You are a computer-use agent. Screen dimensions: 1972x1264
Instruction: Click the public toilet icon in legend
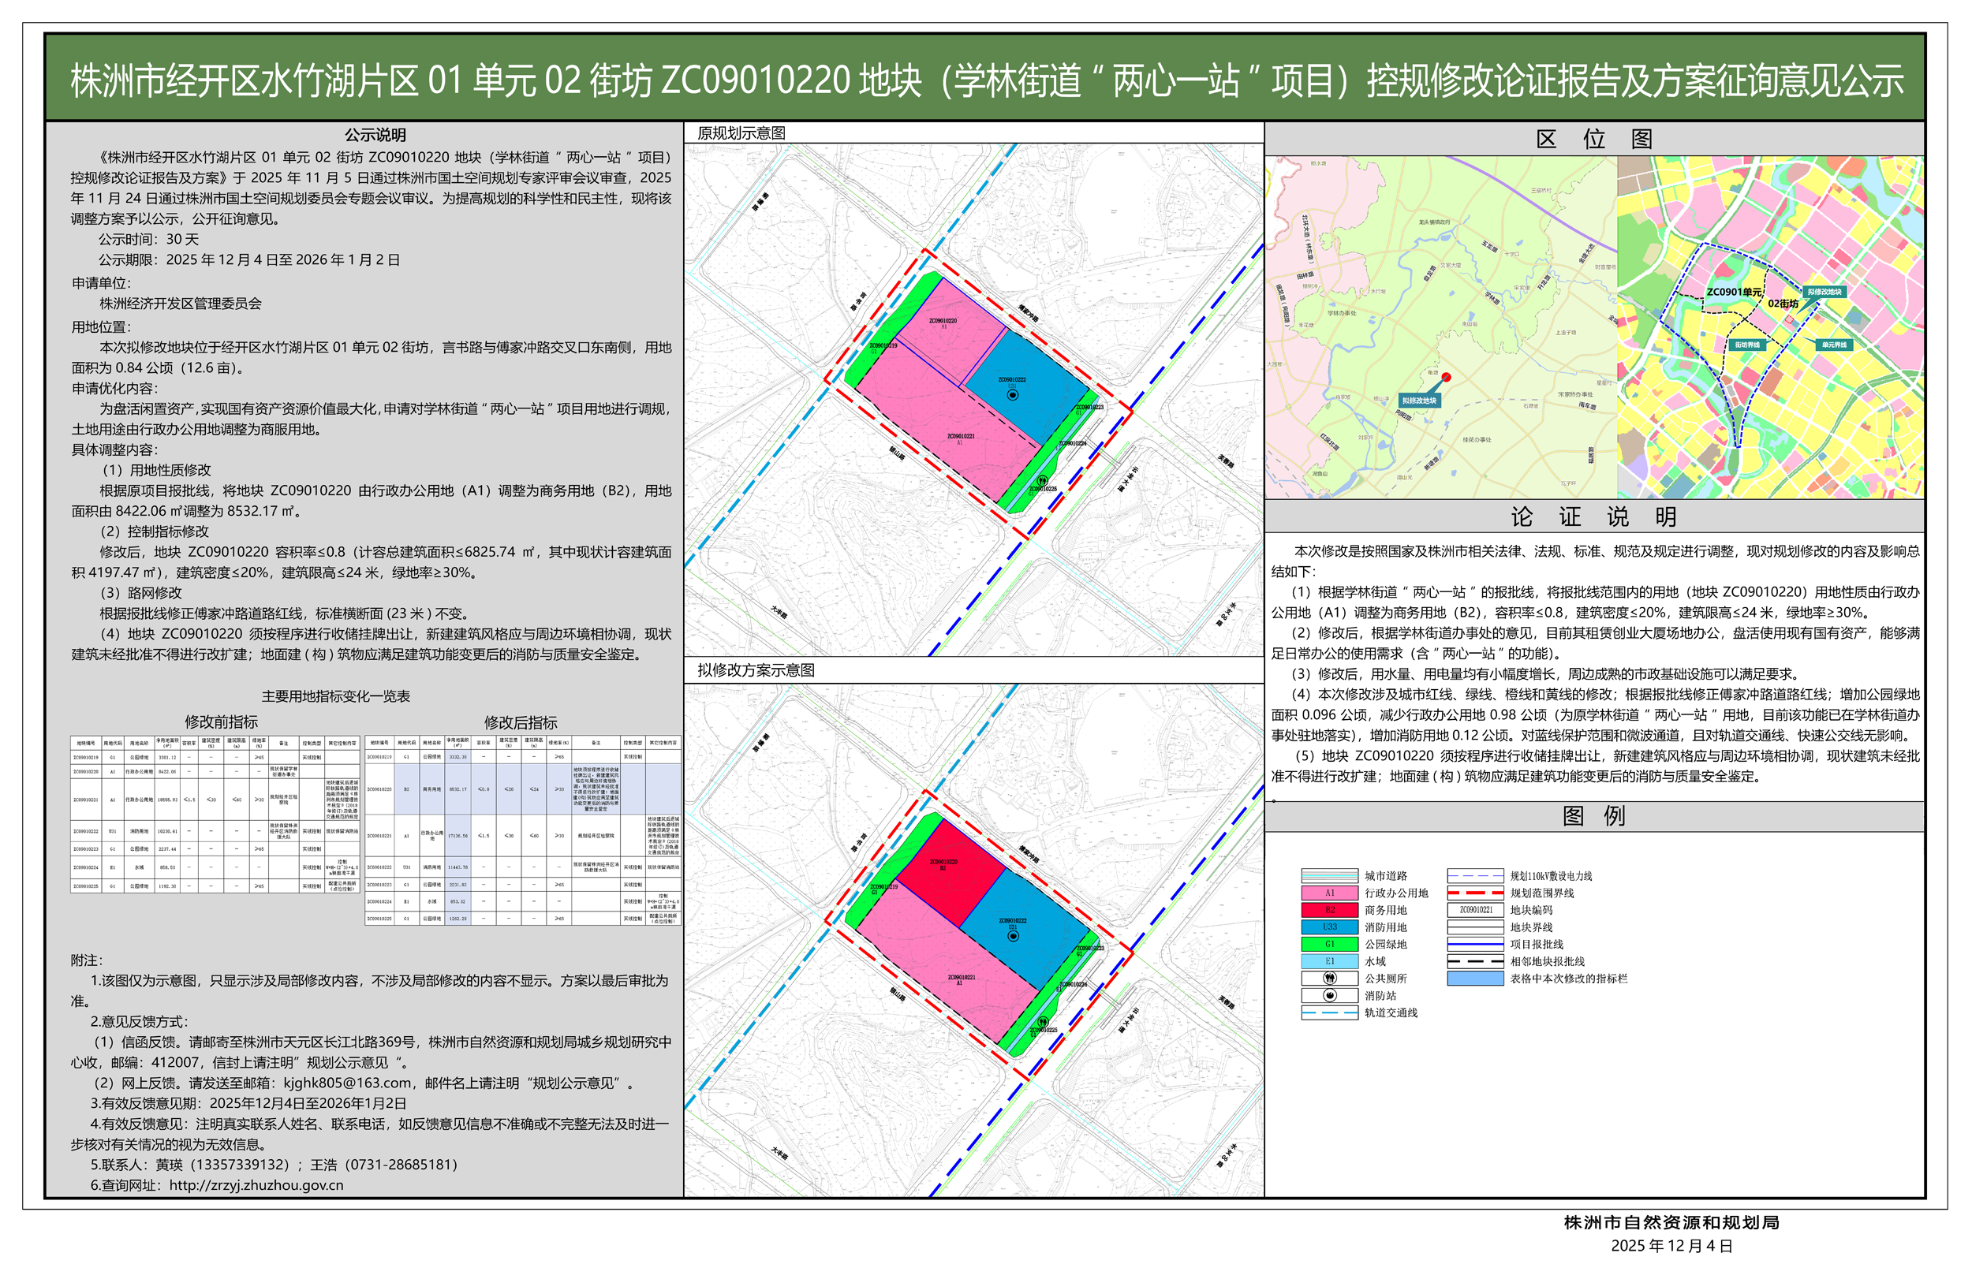(1329, 979)
